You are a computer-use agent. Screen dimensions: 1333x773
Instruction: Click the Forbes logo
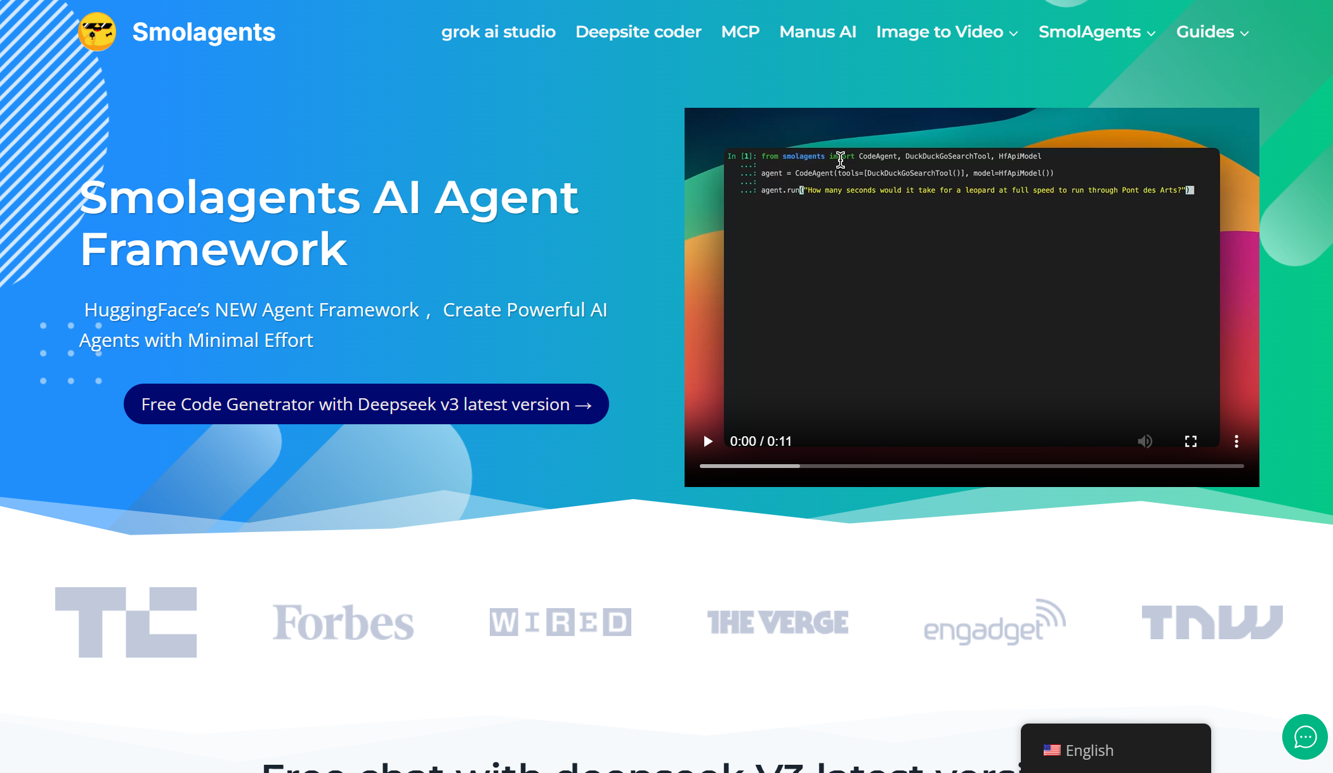click(x=343, y=622)
